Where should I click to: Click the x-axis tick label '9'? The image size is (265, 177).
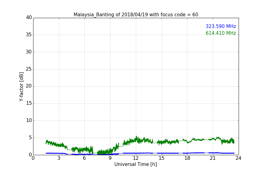pos(110,158)
